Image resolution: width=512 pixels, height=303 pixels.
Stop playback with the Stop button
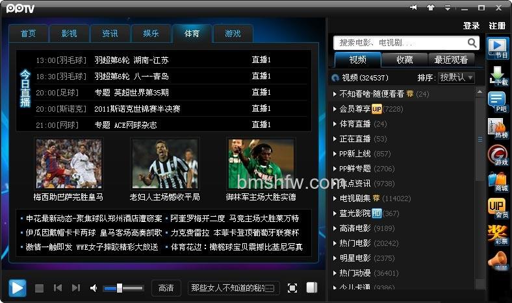pos(39,288)
